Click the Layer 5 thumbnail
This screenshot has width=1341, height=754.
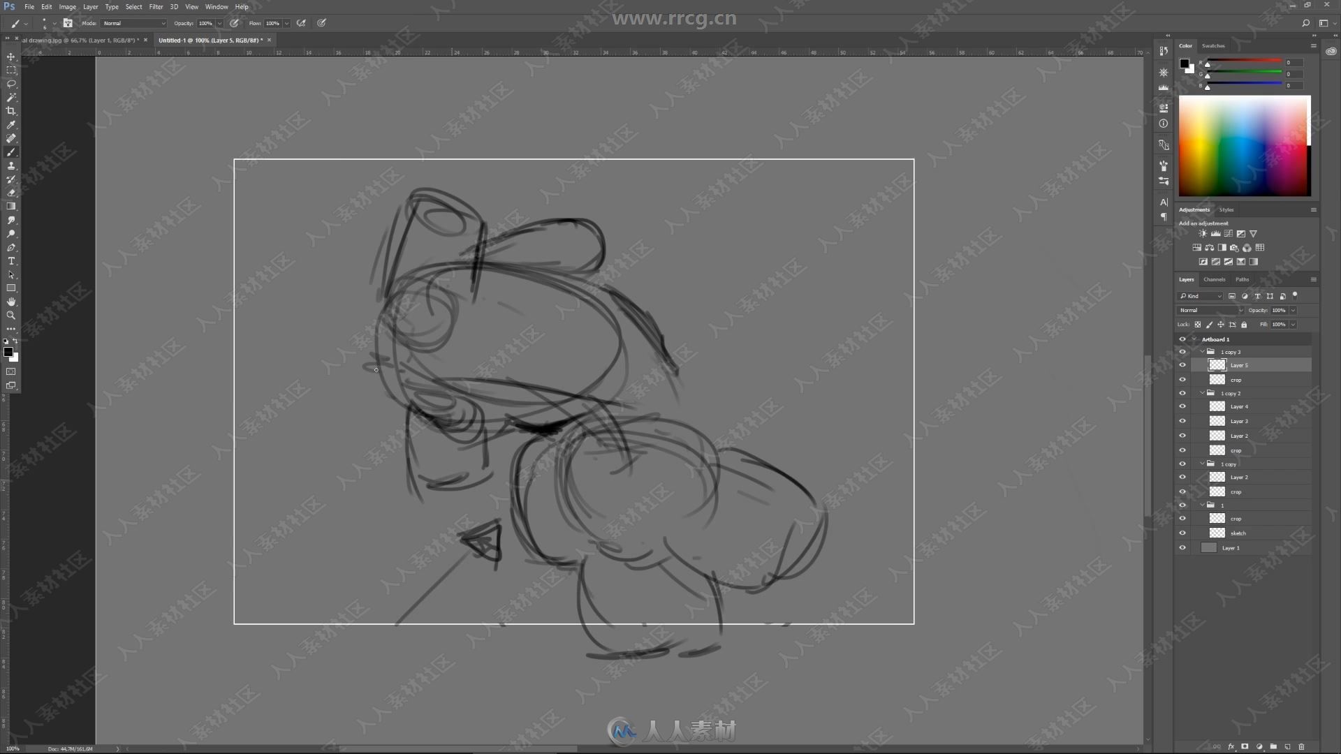[1217, 365]
